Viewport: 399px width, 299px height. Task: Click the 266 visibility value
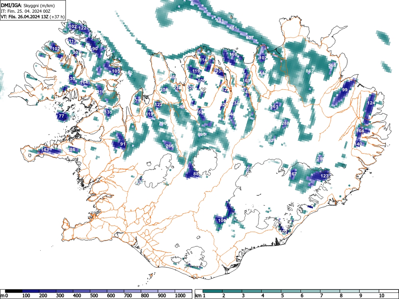pos(170,146)
